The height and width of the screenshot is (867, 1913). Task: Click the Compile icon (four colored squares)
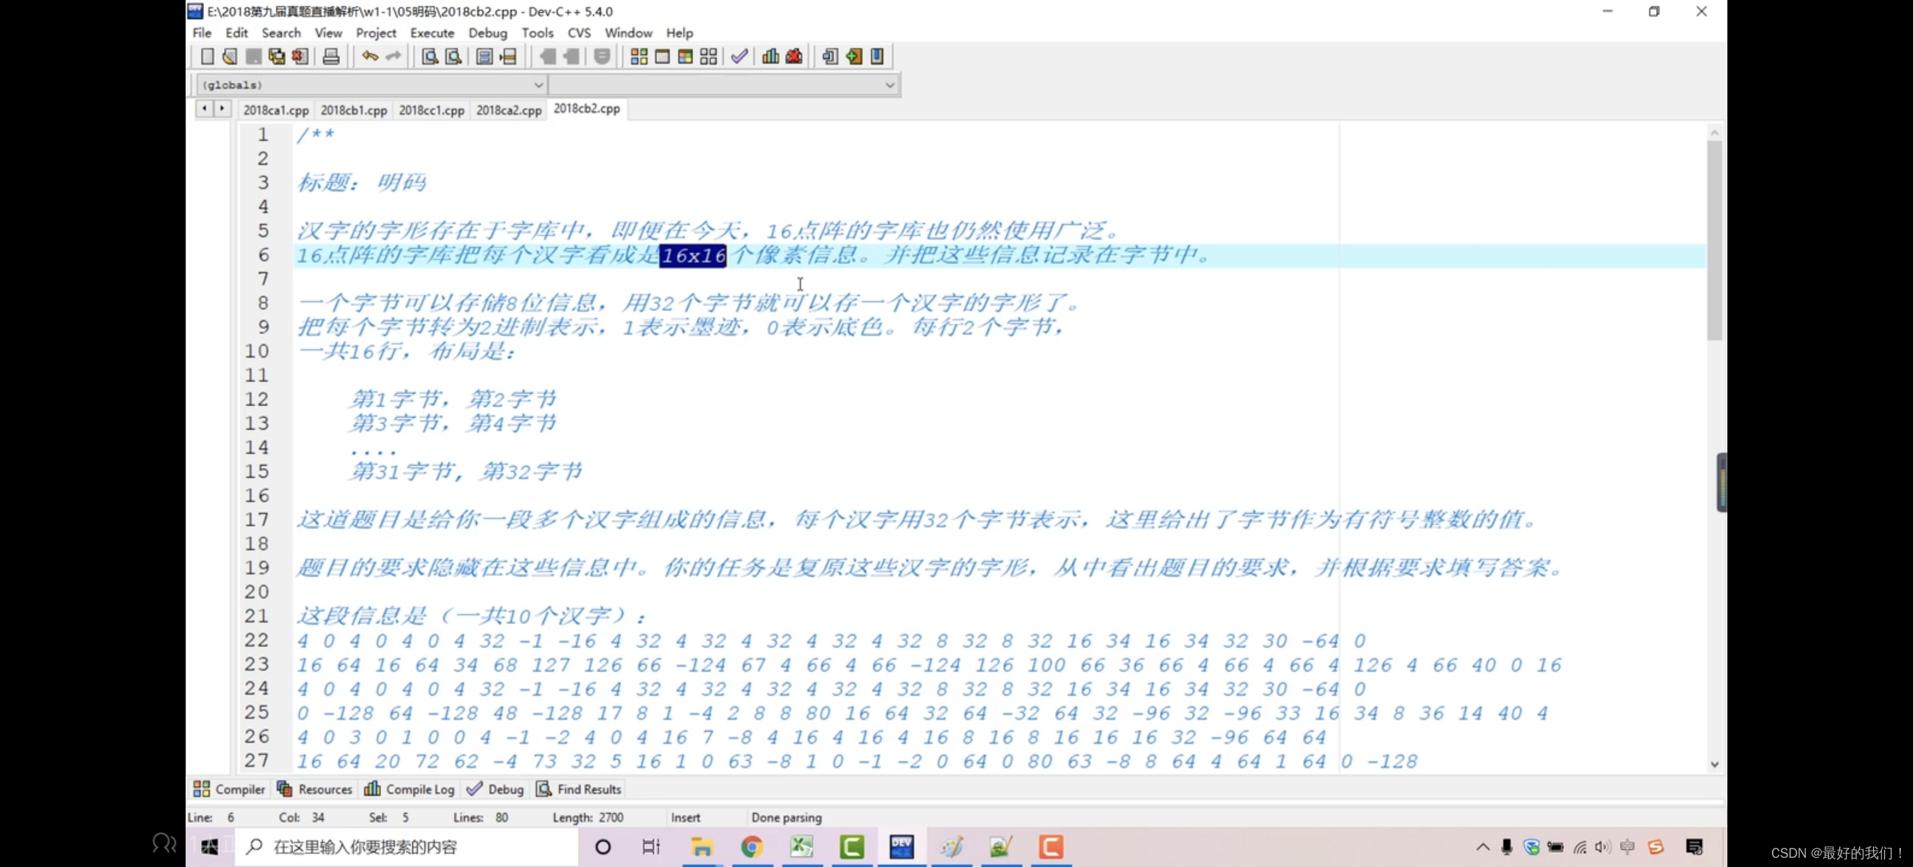pyautogui.click(x=638, y=57)
